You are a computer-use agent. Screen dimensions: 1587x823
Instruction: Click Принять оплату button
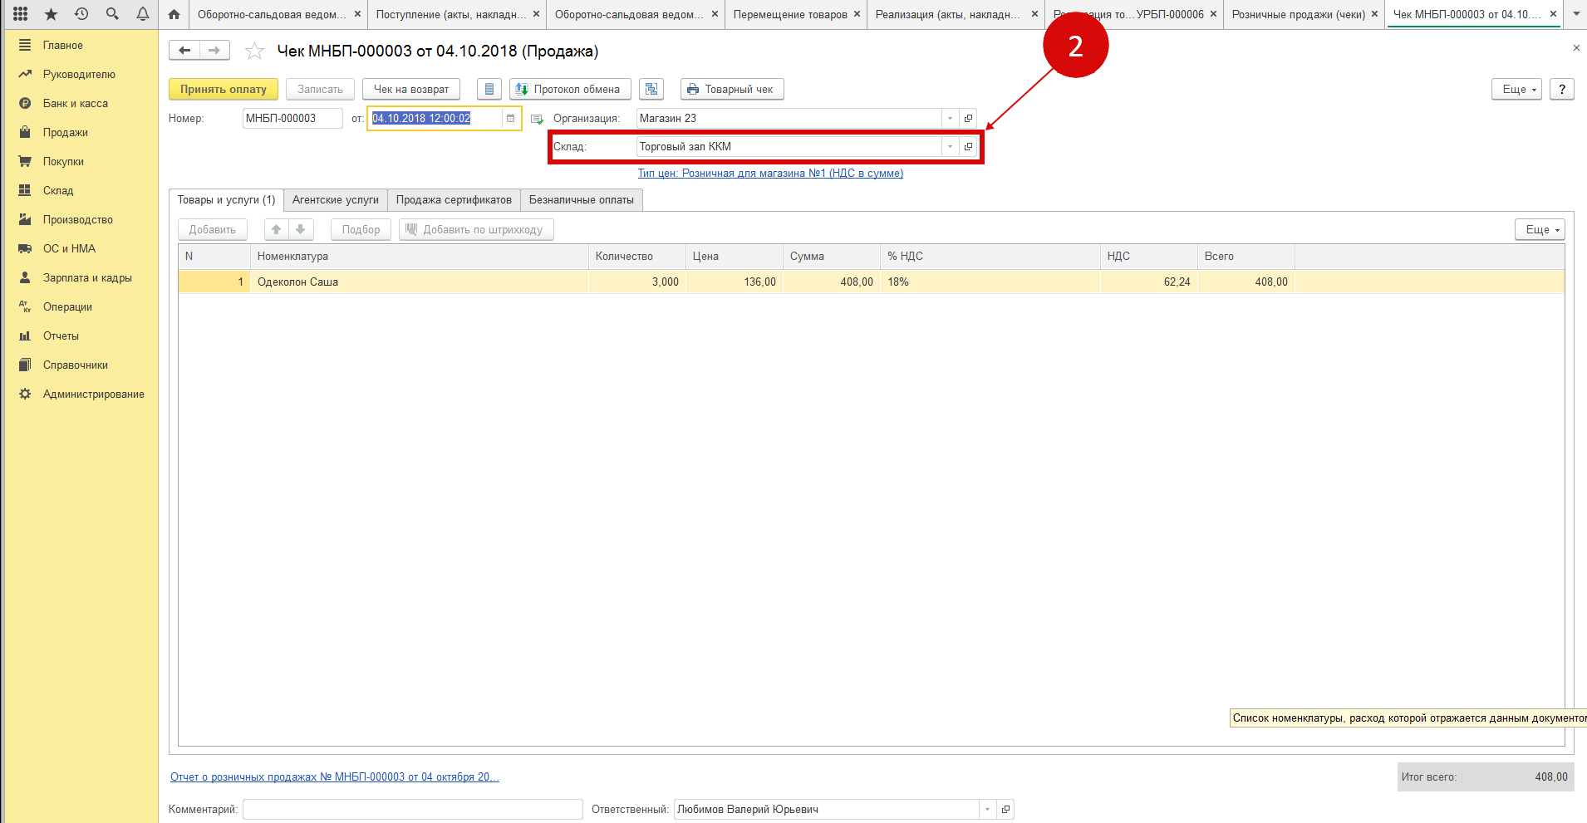pyautogui.click(x=224, y=89)
